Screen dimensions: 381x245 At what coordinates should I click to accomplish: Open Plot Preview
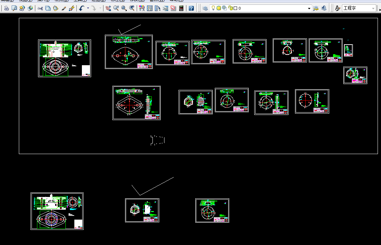pyautogui.click(x=14, y=8)
